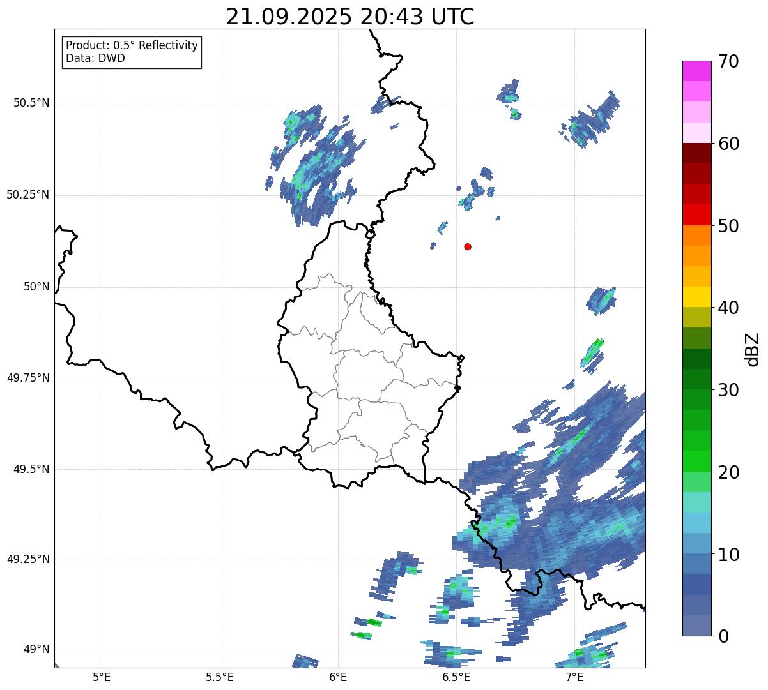Click the 60 colorbar tick label

729,144
